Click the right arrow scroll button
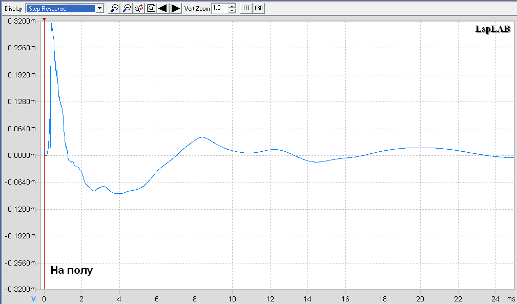Image resolution: width=517 pixels, height=304 pixels. [176, 8]
